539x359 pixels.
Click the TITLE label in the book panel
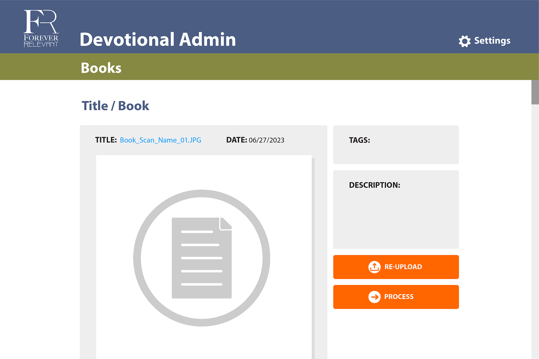pos(106,140)
